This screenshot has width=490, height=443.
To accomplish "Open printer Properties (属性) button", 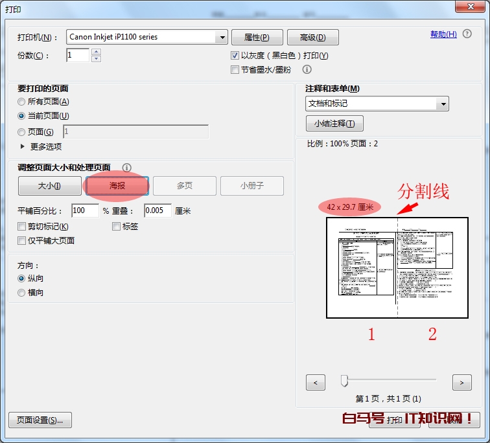I will click(257, 38).
